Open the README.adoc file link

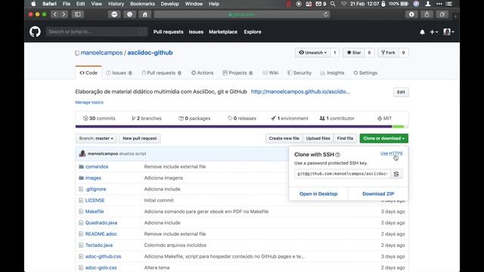coord(101,234)
